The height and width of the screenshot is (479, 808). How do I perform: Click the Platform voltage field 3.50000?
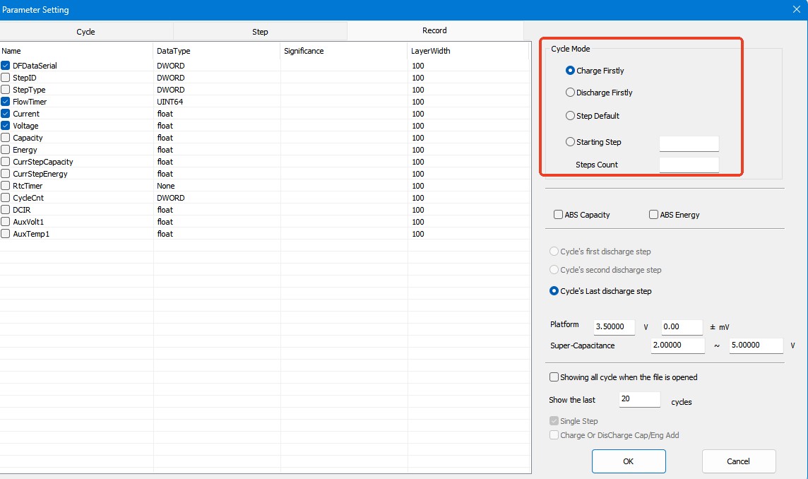[x=614, y=327]
